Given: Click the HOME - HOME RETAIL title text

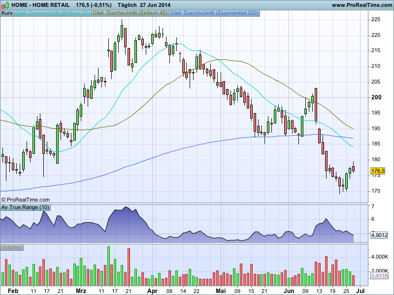Looking at the screenshot, I should pos(40,5).
